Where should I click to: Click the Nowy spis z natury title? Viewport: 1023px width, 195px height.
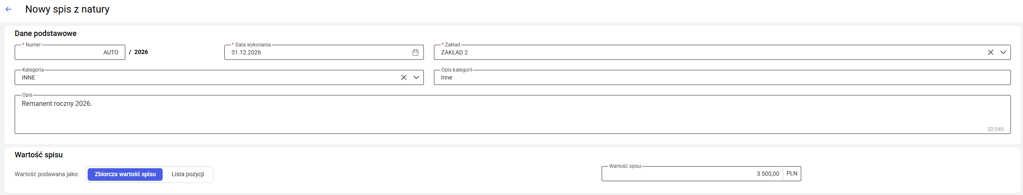(68, 9)
